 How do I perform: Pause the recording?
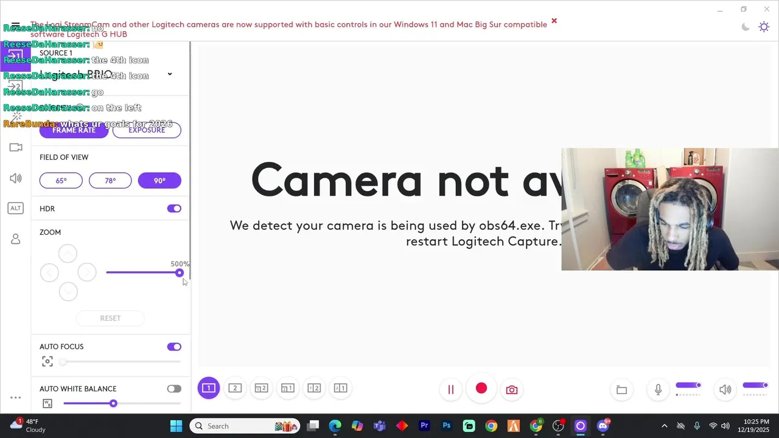451,389
